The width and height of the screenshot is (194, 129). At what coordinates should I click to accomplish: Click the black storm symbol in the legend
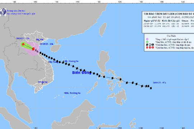pyautogui.click(x=147, y=45)
